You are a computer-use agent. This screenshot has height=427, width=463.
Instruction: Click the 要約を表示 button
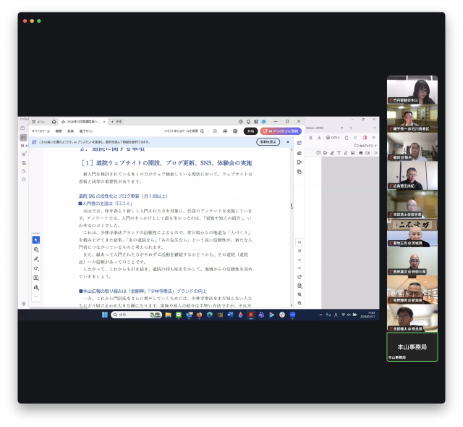coord(268,142)
